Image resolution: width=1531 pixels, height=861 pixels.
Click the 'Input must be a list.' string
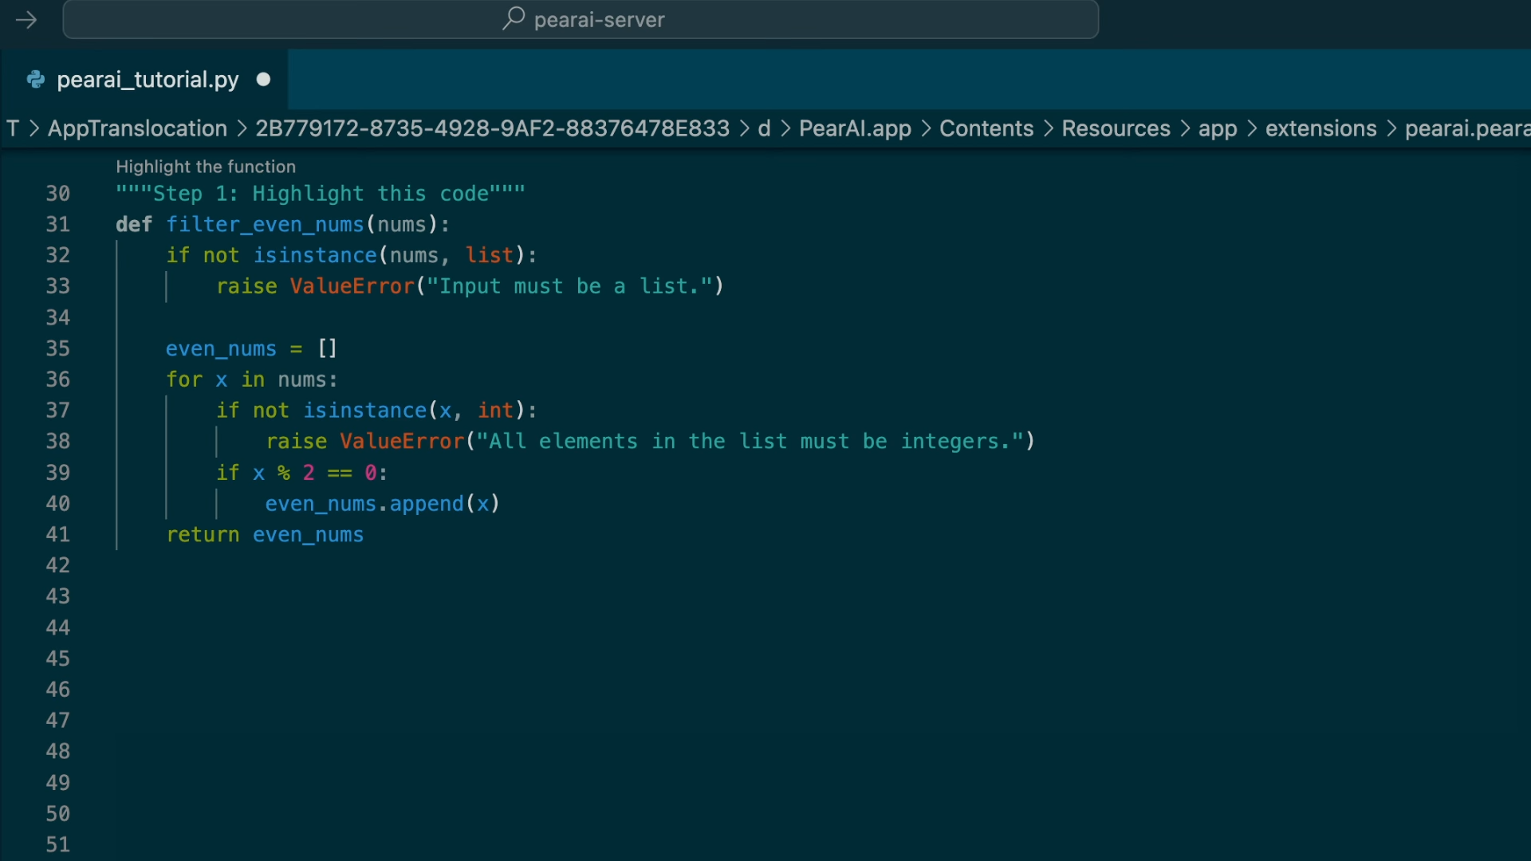[x=569, y=286]
